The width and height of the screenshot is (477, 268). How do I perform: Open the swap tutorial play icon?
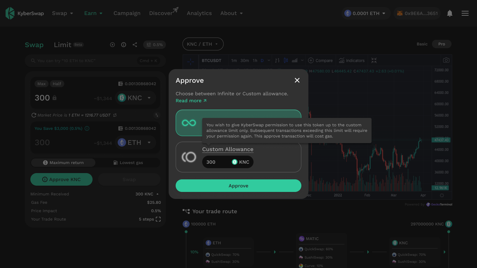(x=112, y=45)
